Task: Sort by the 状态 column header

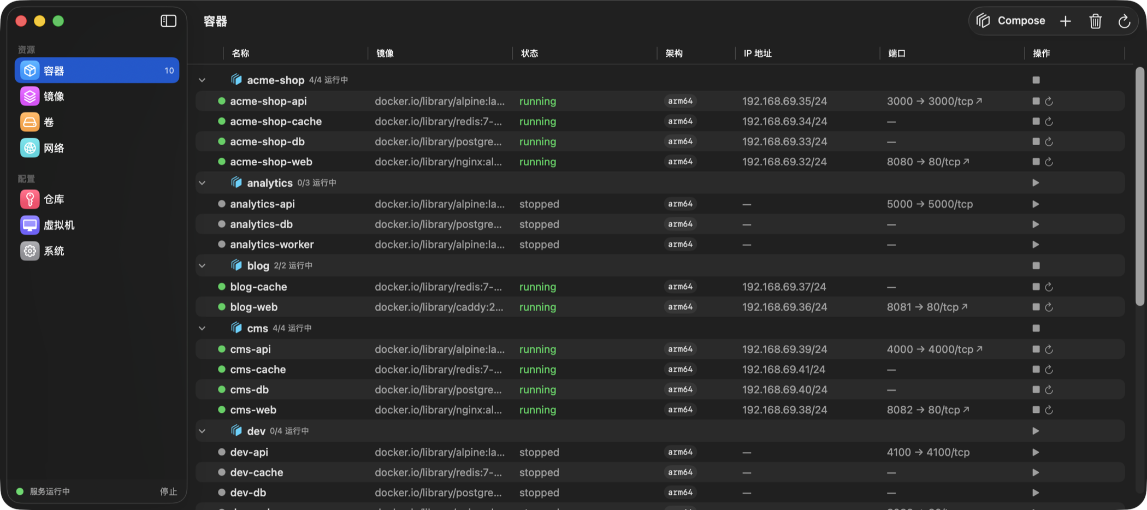Action: 529,53
